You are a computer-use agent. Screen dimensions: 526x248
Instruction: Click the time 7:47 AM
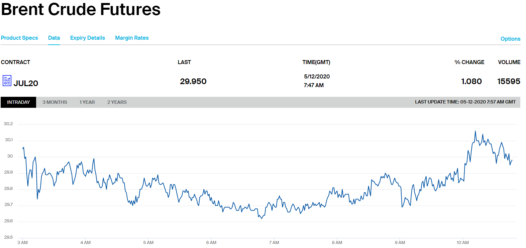314,85
